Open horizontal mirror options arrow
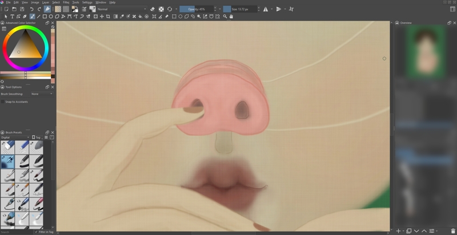Image resolution: width=457 pixels, height=235 pixels. pos(272,9)
